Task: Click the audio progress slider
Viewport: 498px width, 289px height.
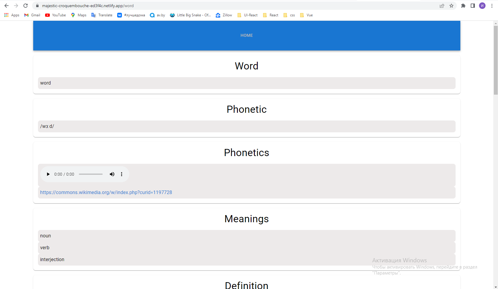Action: point(91,174)
